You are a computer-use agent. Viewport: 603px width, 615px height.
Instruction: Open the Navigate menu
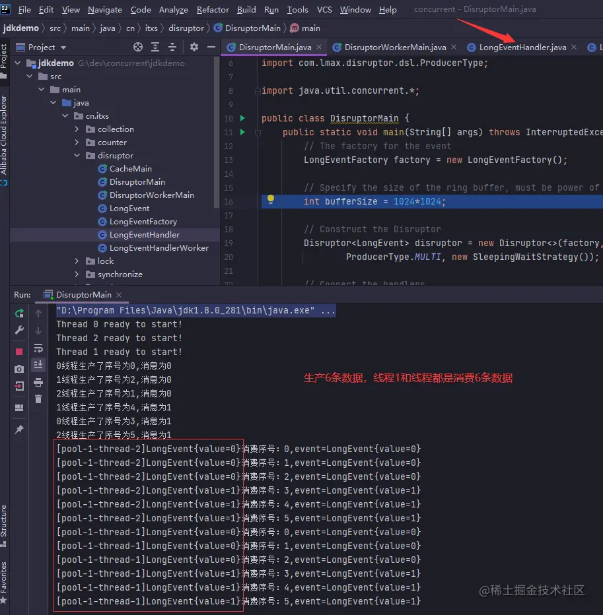pyautogui.click(x=105, y=9)
